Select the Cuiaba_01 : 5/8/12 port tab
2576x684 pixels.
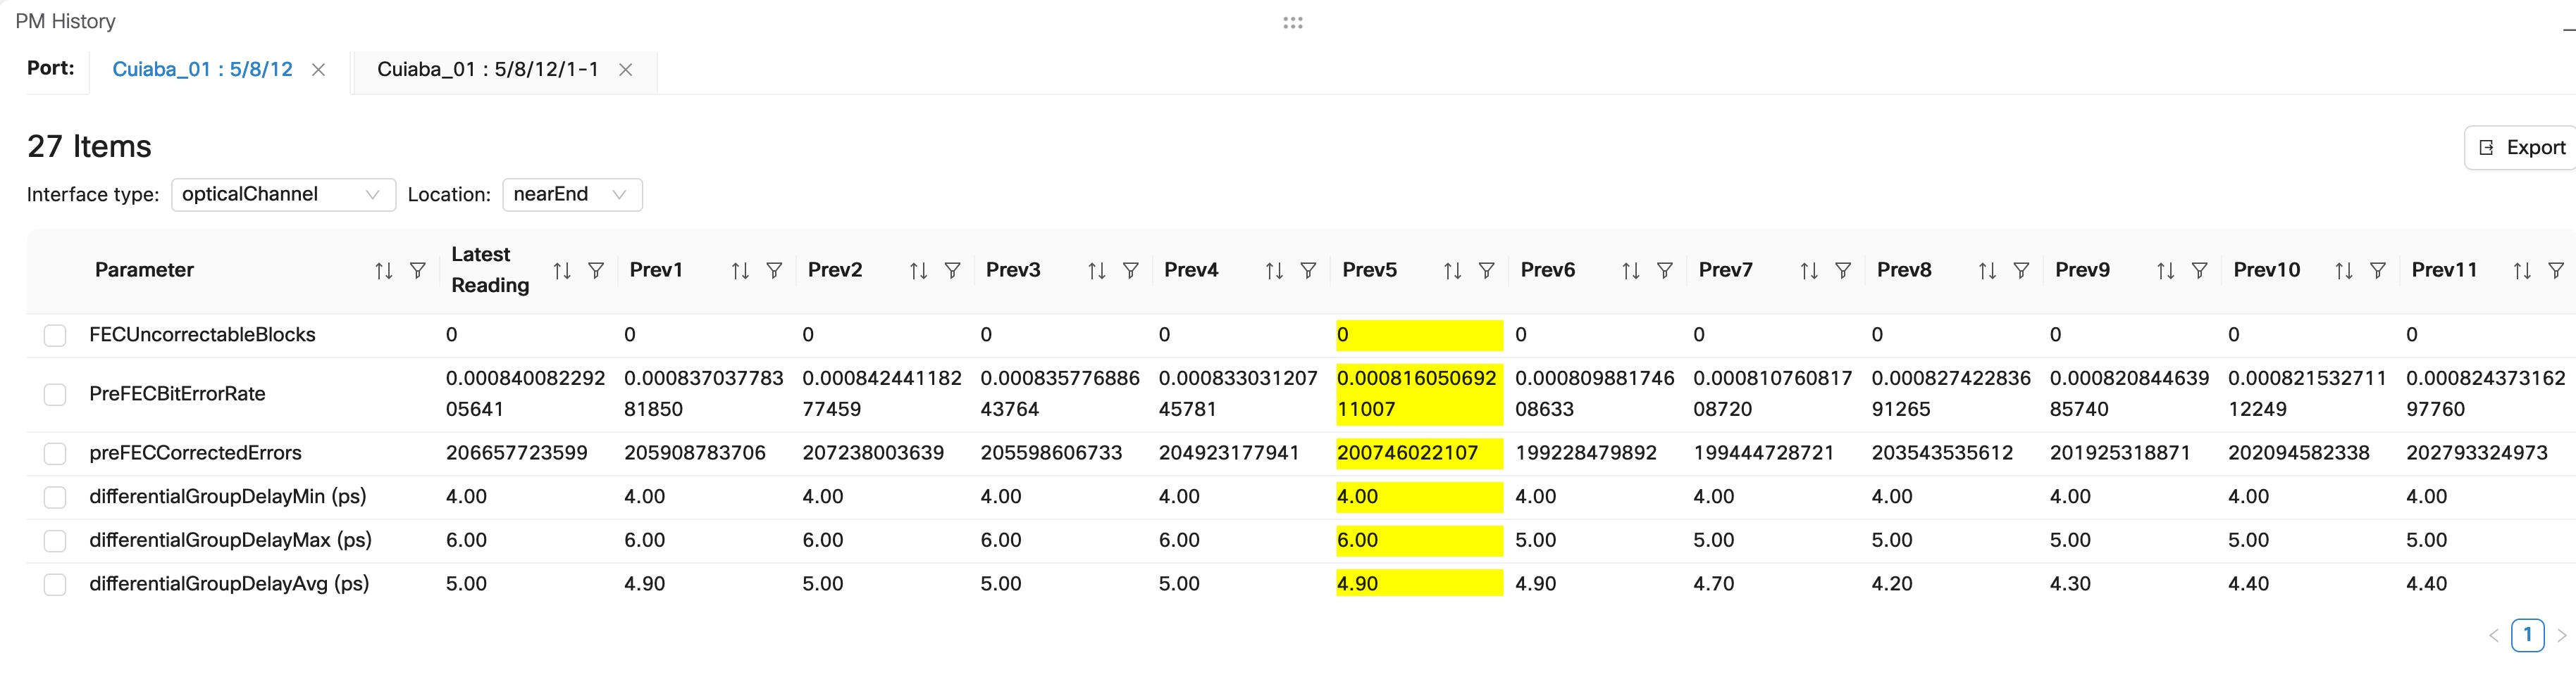202,69
